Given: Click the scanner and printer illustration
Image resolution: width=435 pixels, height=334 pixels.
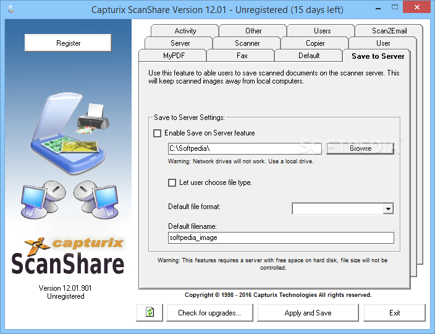Looking at the screenshot, I should [x=69, y=133].
